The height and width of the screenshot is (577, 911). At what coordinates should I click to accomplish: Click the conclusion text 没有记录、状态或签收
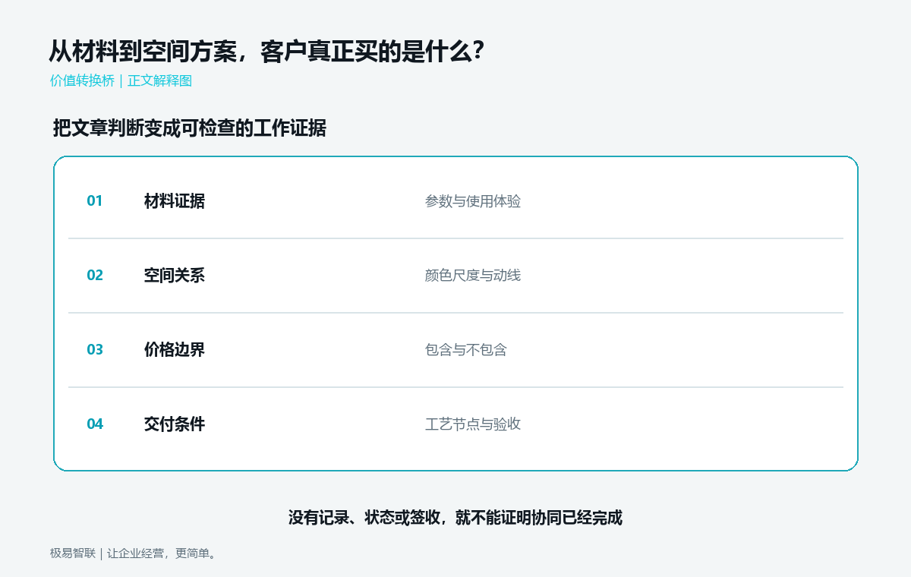coord(364,518)
